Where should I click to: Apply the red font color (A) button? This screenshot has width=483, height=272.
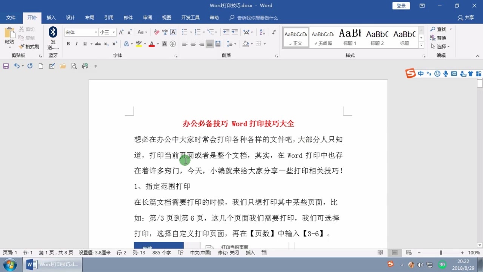click(x=151, y=44)
